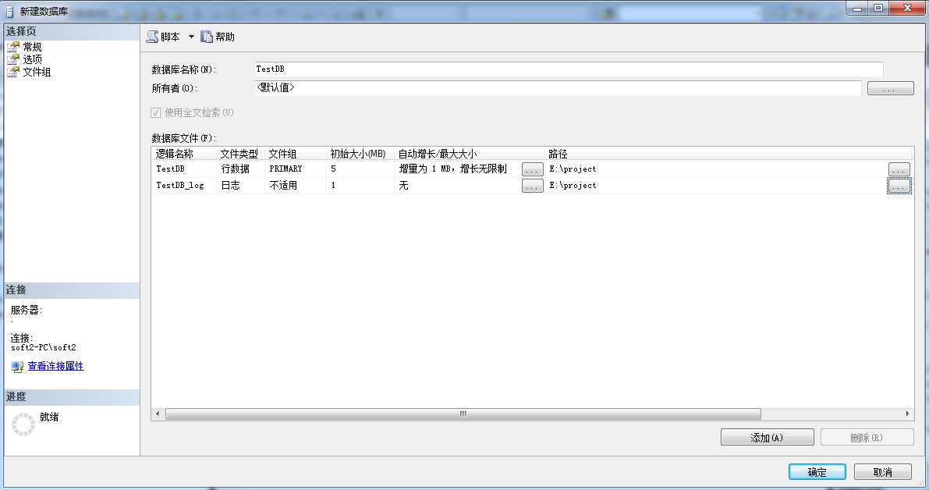The width and height of the screenshot is (929, 490).
Task: Click the 添加(A) button
Action: (767, 437)
